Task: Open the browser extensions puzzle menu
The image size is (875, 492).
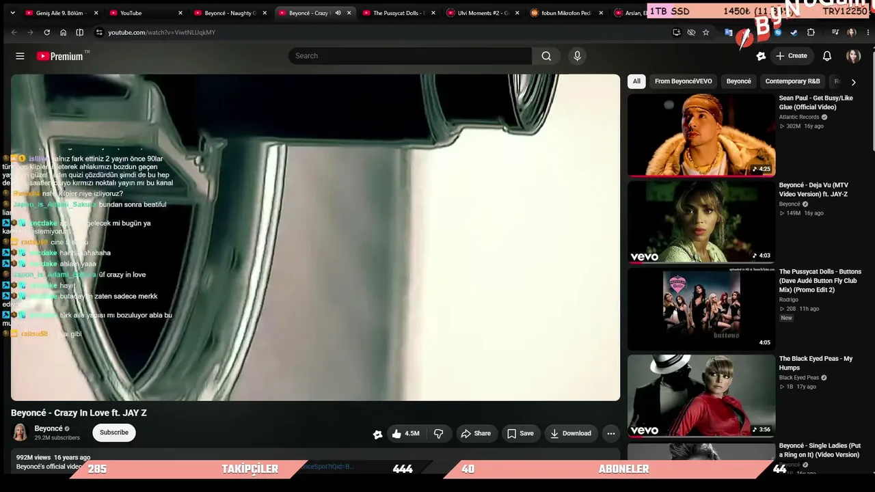Action: 811,32
